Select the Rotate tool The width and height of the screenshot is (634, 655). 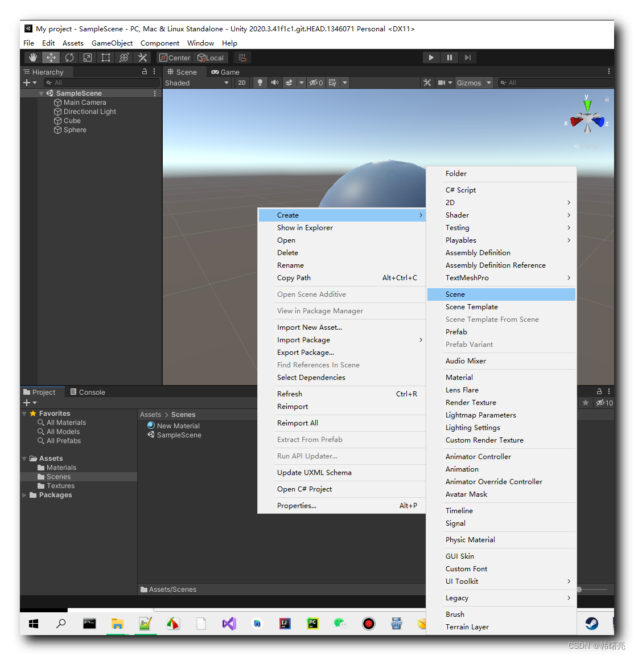tap(69, 57)
